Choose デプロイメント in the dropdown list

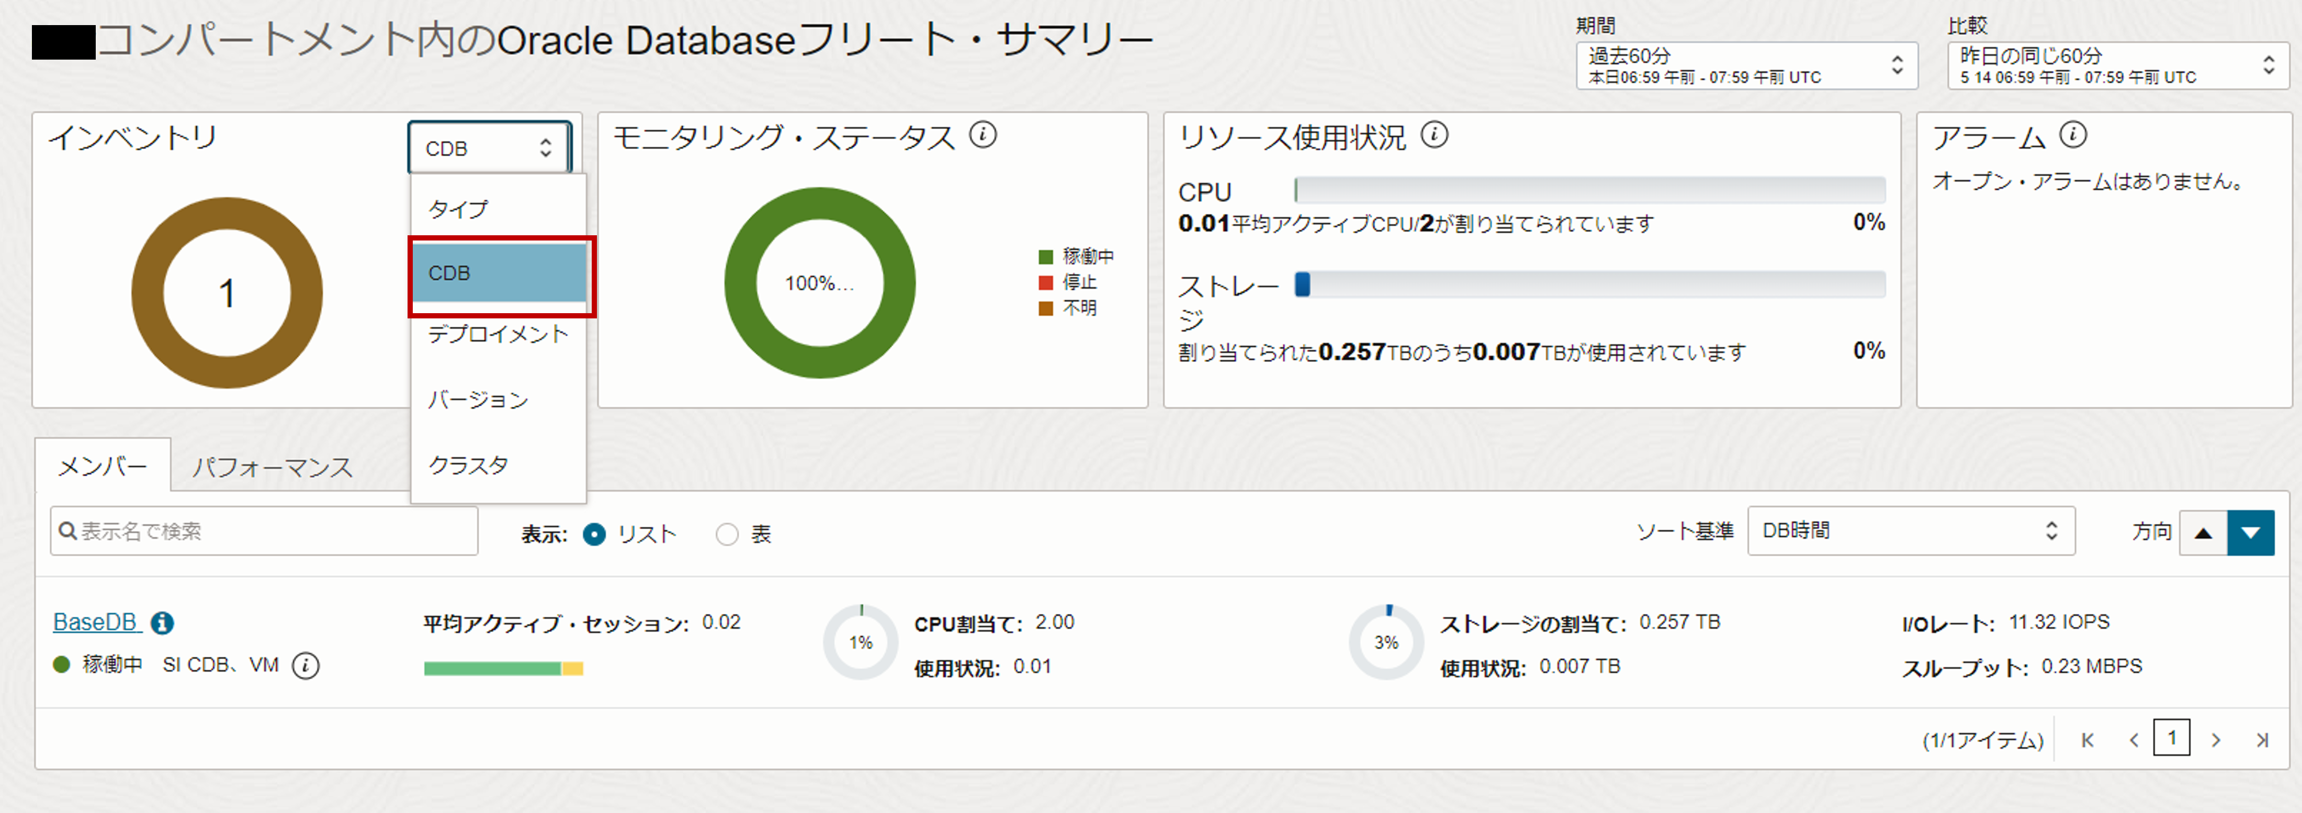(x=498, y=334)
